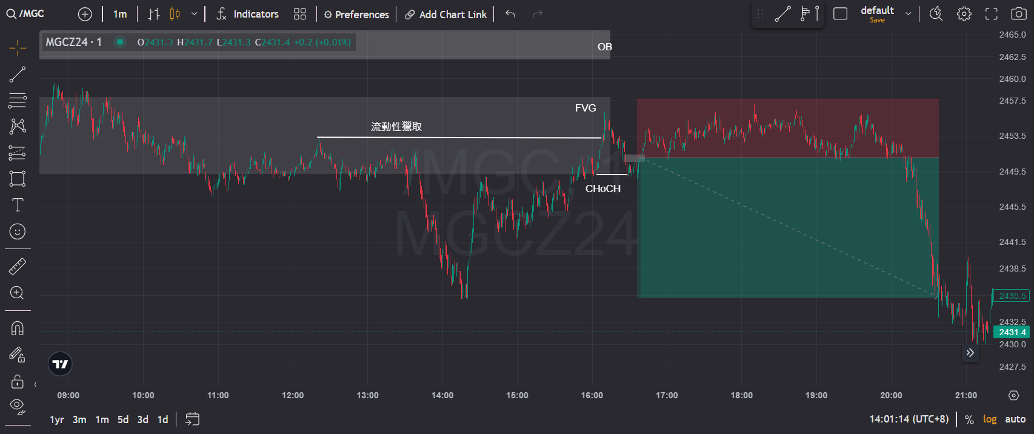Image resolution: width=1034 pixels, height=434 pixels.
Task: Expand the scroll-to-latest-bar chevron
Action: 970,353
